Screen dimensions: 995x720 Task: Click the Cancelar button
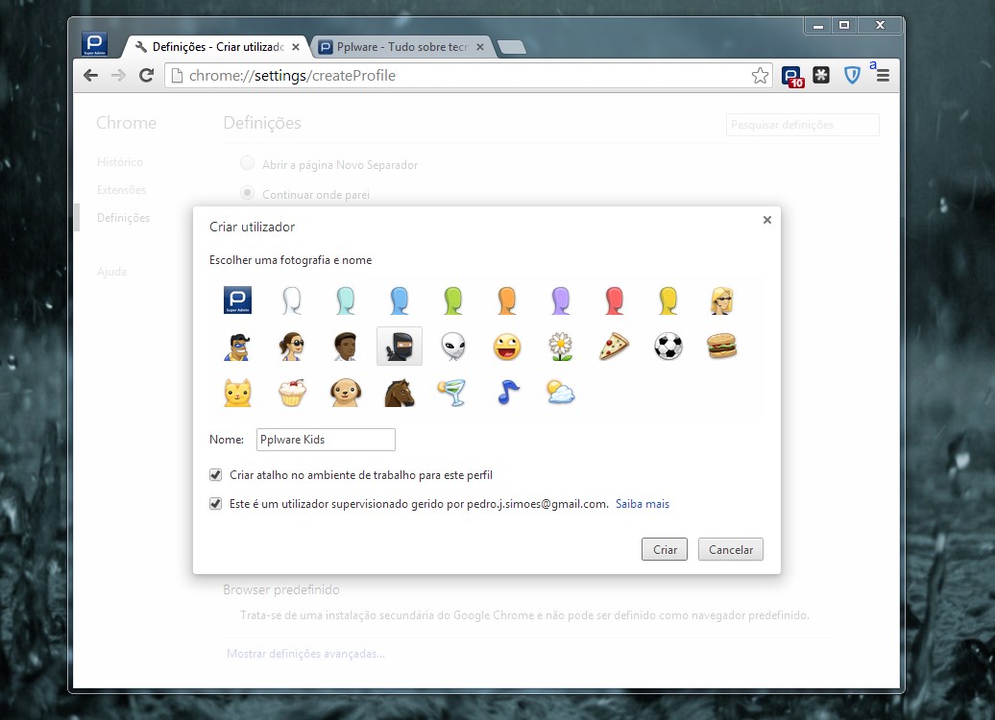[x=730, y=550]
